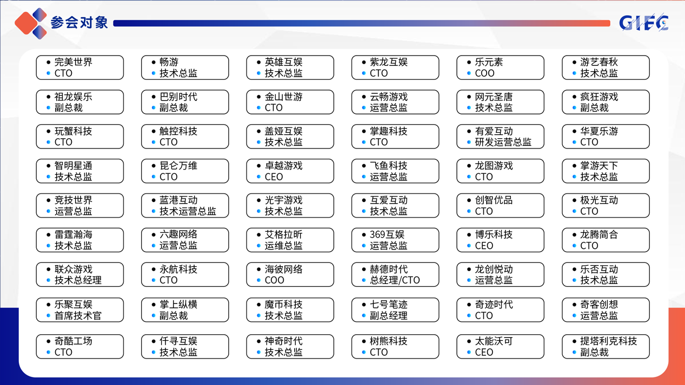
Task: Click the 疯狂游戏 entry
Action: (606, 102)
